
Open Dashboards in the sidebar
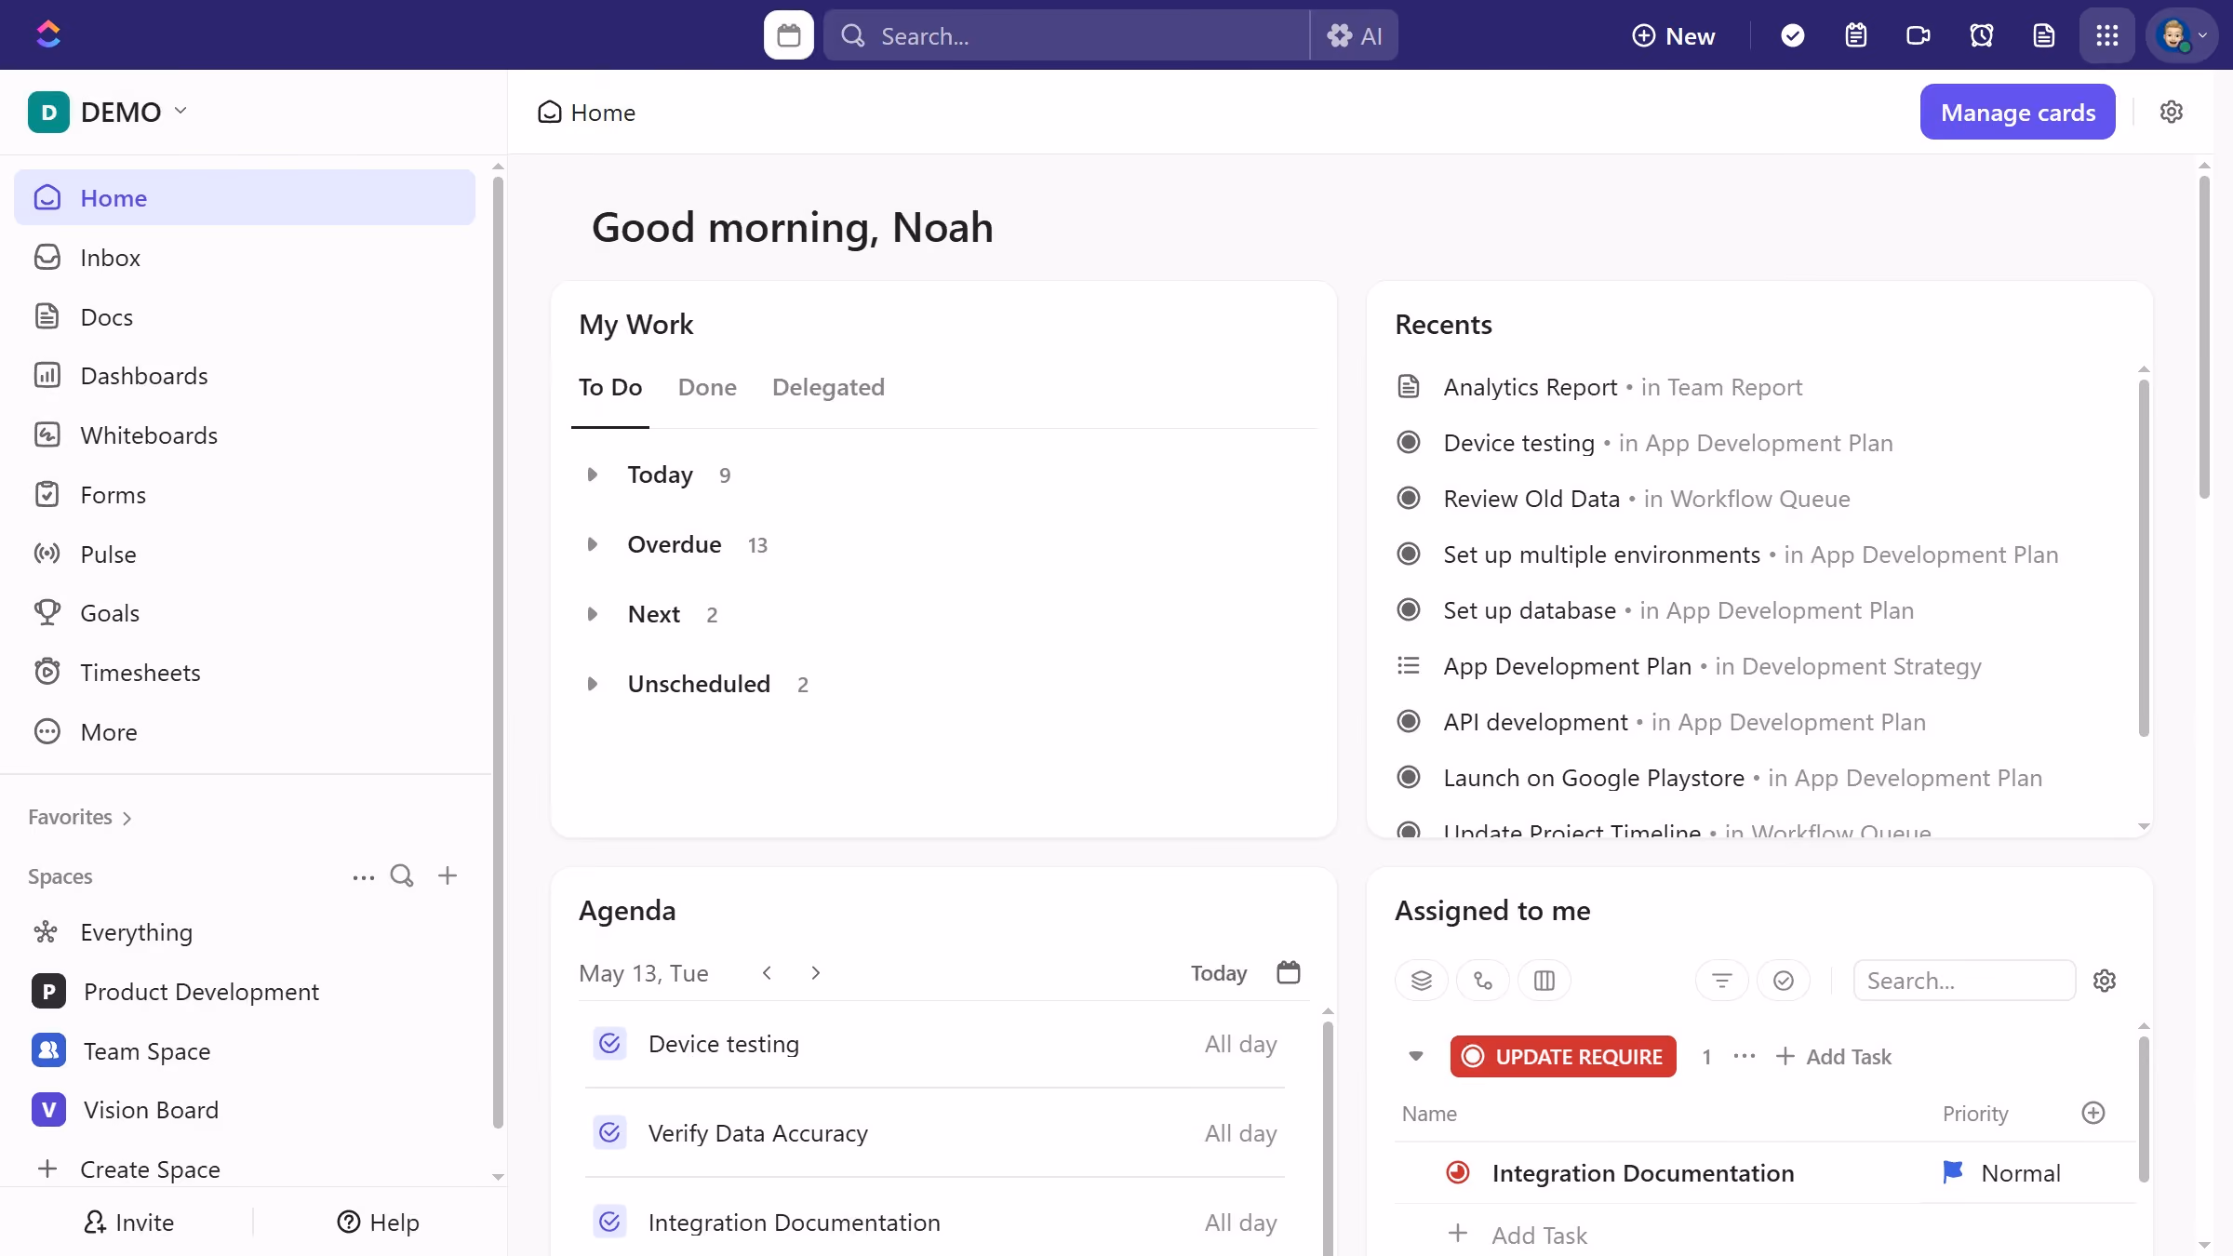pyautogui.click(x=244, y=376)
